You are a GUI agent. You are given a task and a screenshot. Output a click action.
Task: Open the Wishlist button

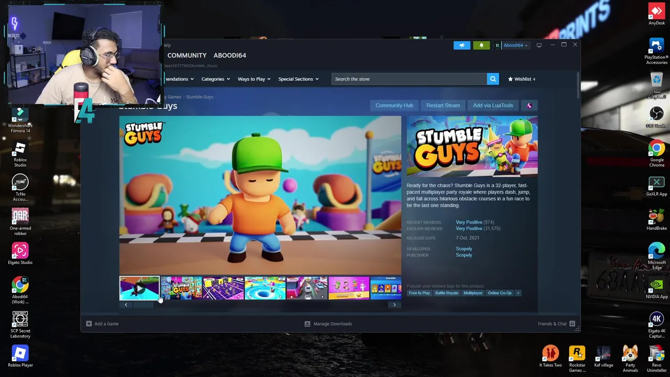coord(522,79)
